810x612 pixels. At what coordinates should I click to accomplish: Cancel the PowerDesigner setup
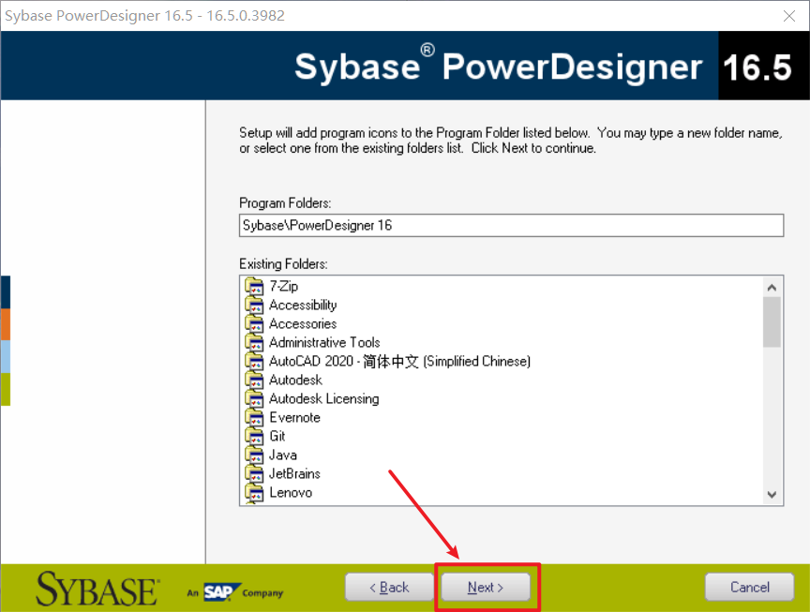pyautogui.click(x=750, y=588)
